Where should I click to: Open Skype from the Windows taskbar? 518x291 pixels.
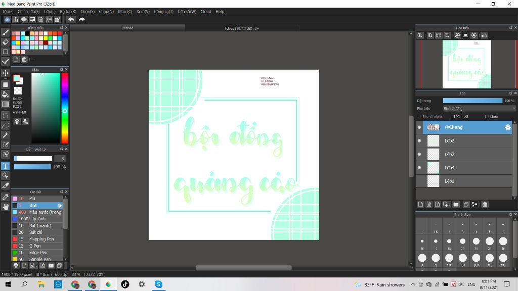(158, 284)
